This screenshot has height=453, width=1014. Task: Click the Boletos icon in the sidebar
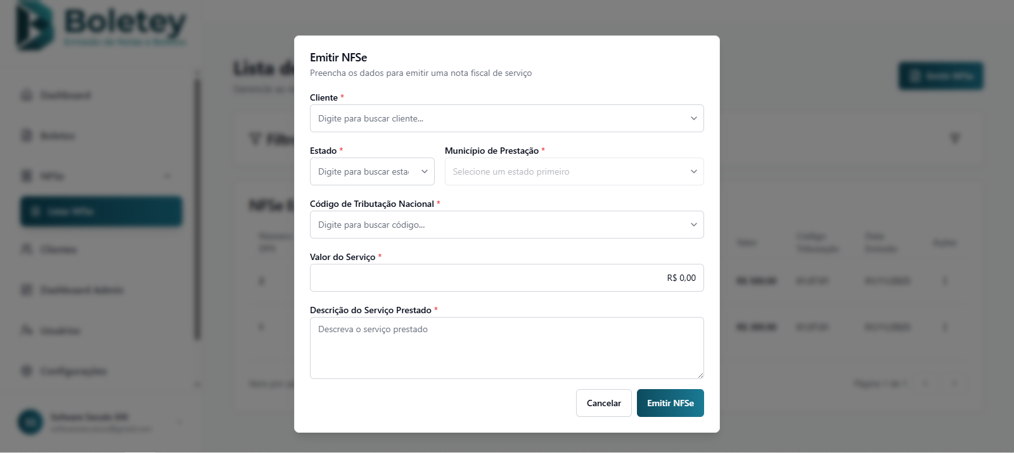[x=27, y=136]
